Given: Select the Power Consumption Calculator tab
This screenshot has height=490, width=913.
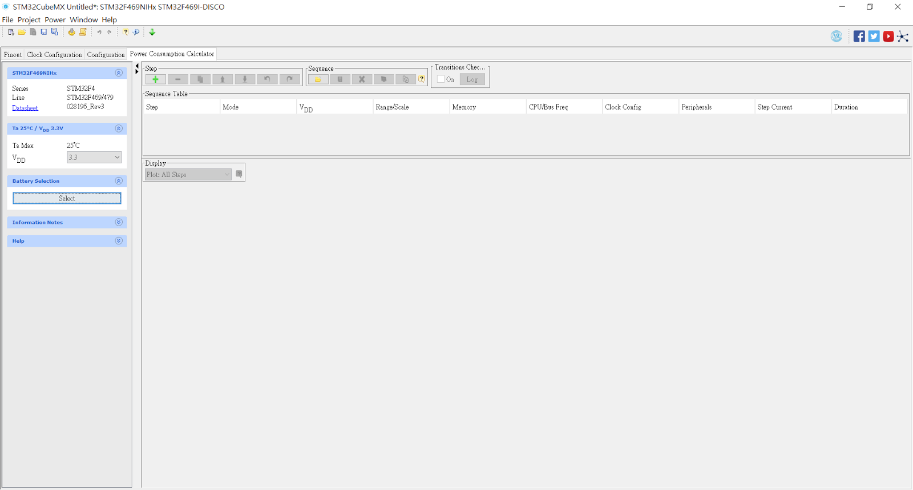Looking at the screenshot, I should (172, 54).
